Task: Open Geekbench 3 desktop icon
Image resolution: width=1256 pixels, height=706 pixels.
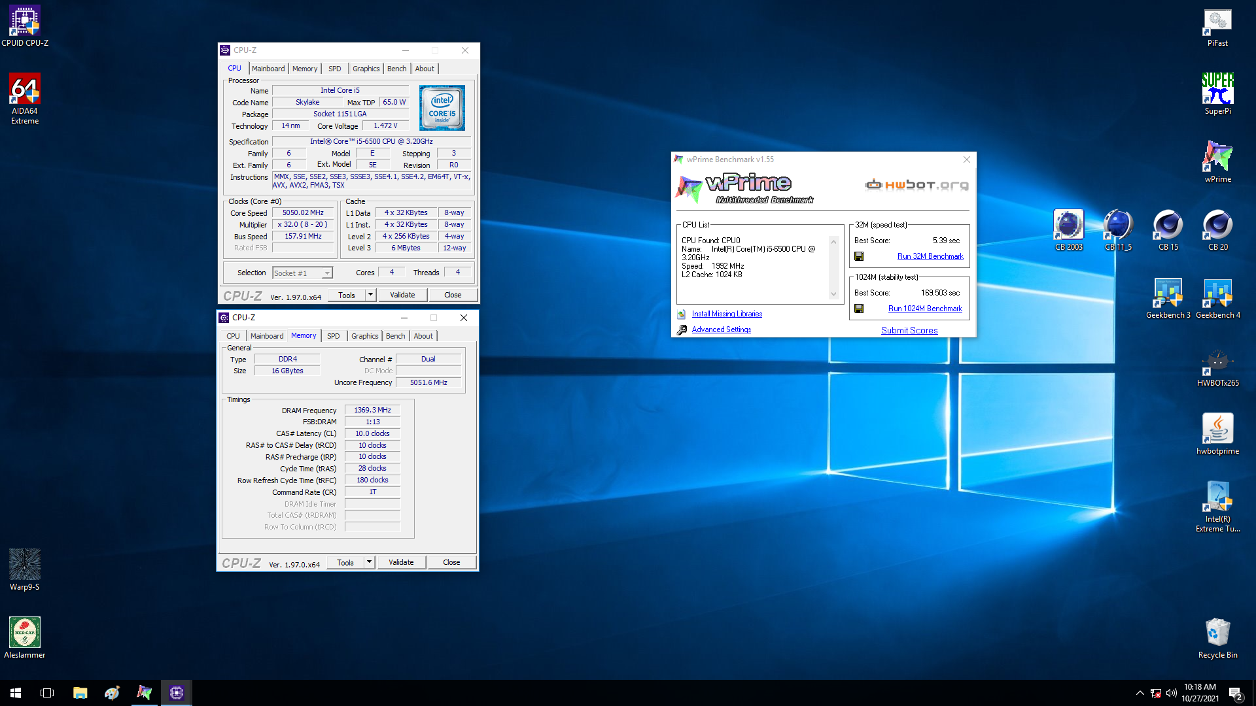Action: point(1168,298)
